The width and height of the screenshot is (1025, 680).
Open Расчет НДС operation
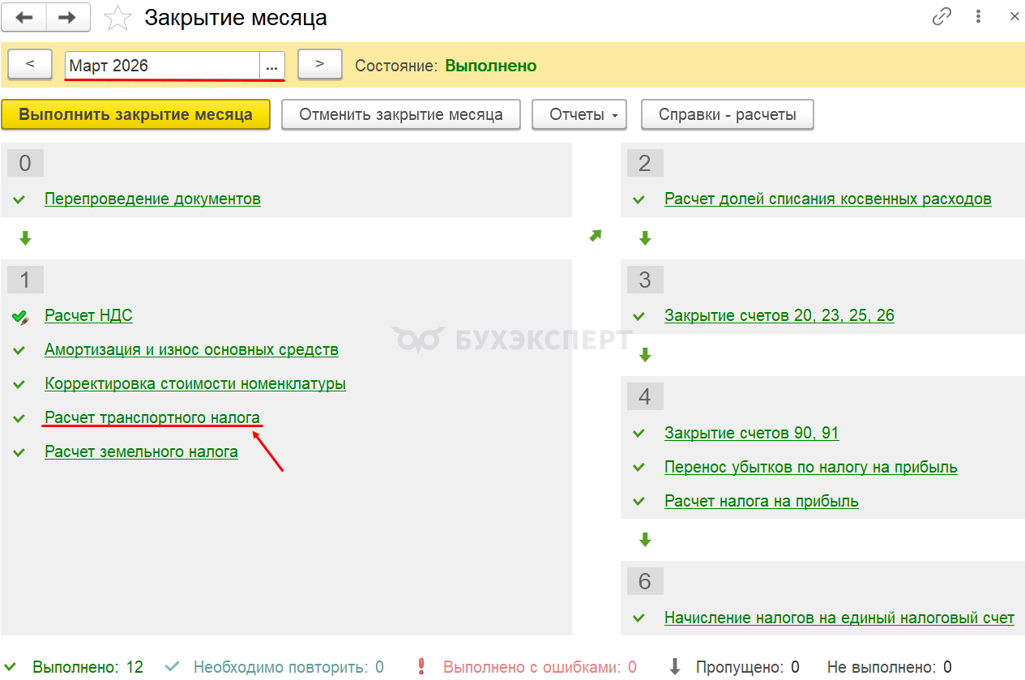[x=88, y=316]
